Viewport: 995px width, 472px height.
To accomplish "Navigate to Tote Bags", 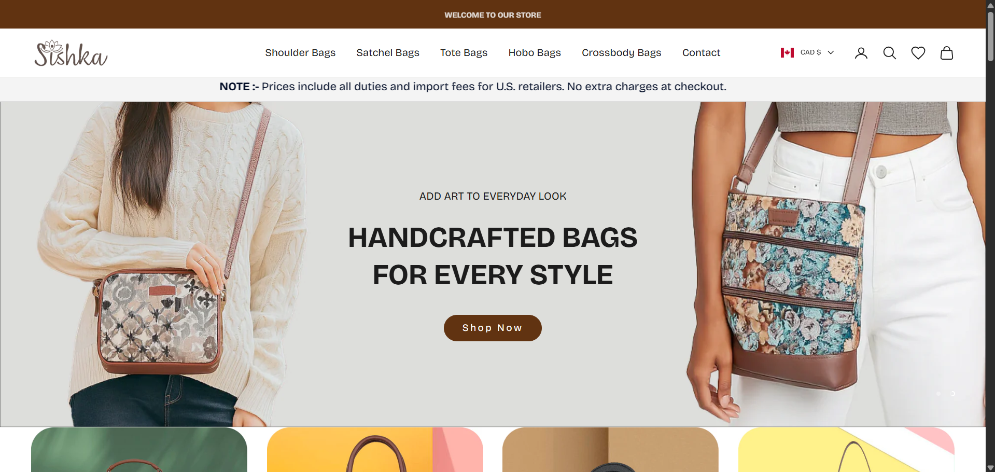I will coord(464,52).
